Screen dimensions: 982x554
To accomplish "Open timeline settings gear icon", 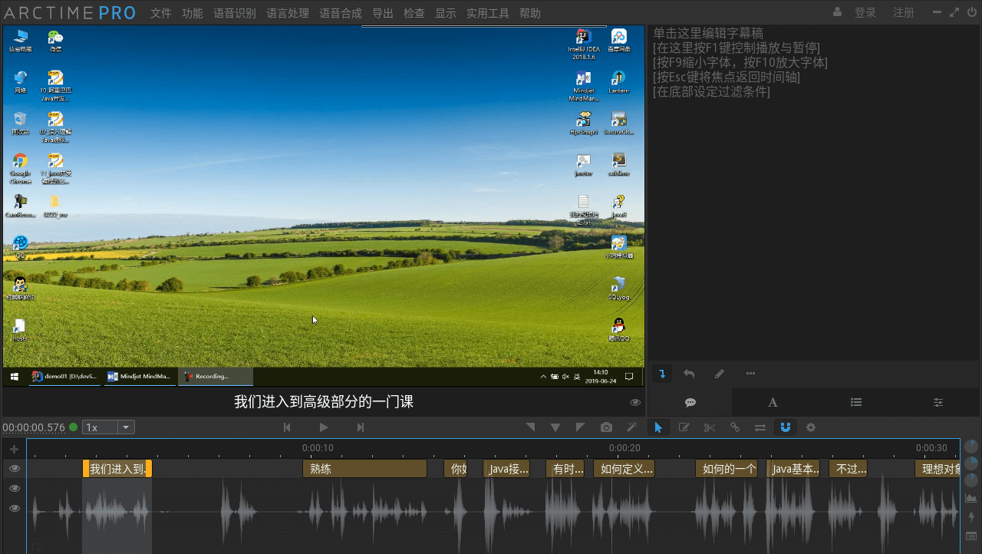I will coord(810,427).
